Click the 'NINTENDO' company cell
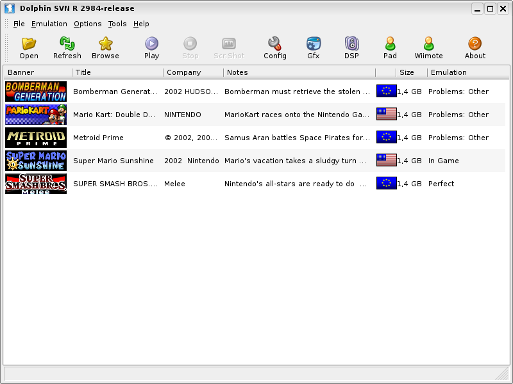Screen dimensions: 513x384 [183, 115]
